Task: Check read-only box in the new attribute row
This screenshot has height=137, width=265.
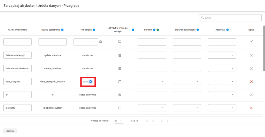Action: (120, 41)
